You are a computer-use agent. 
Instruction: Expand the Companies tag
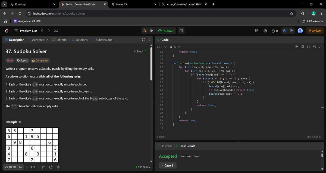(x=40, y=60)
